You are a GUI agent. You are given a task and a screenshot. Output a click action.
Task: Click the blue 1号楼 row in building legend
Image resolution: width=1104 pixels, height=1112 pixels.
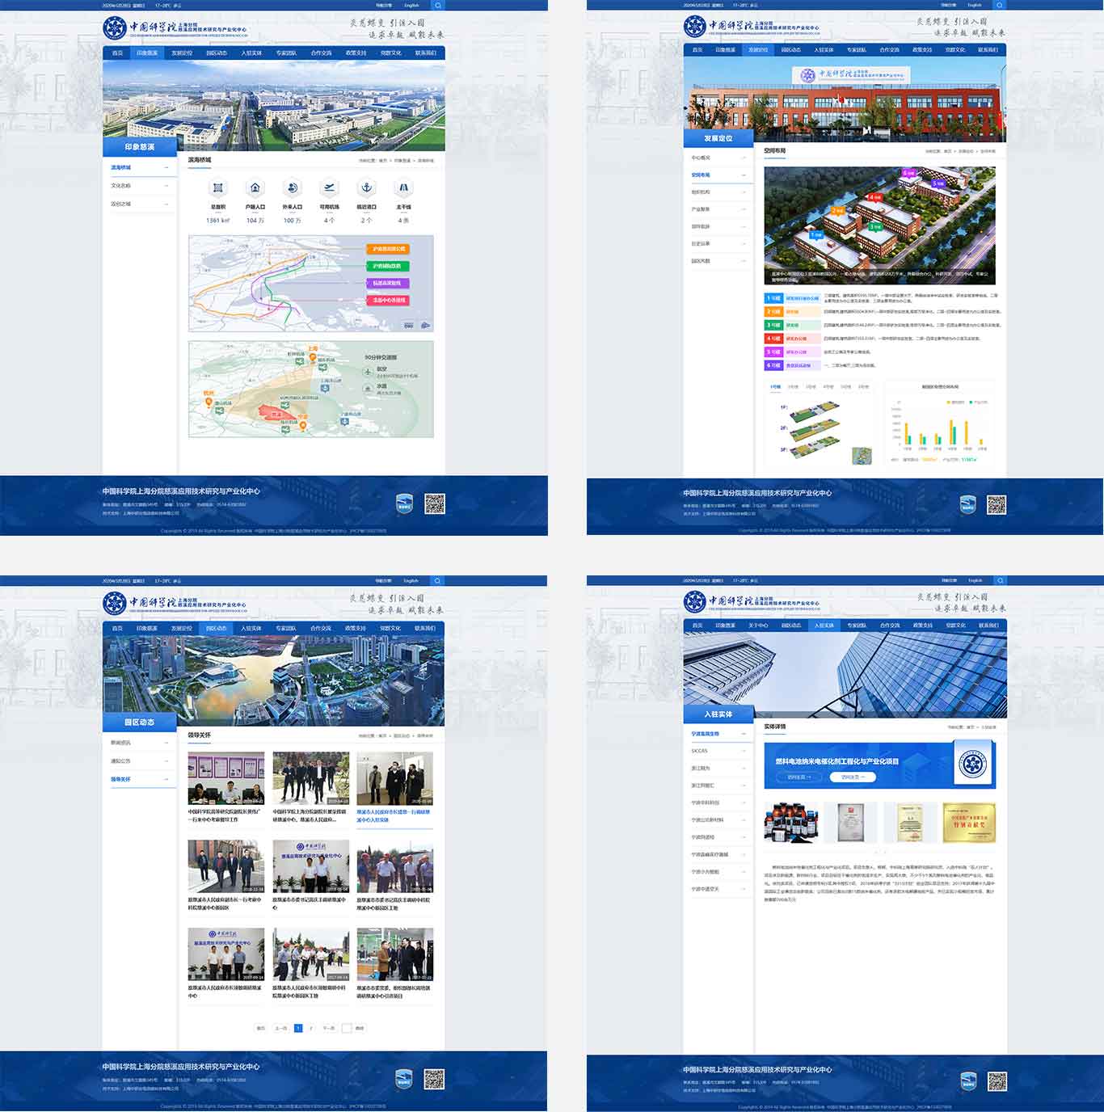coord(883,298)
